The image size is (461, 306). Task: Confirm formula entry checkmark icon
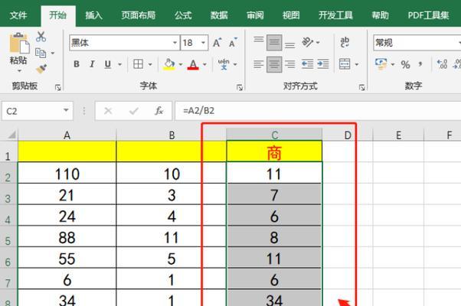134,111
